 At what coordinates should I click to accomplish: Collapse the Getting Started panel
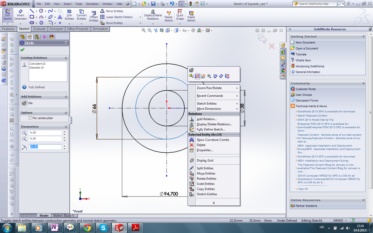(x=363, y=37)
